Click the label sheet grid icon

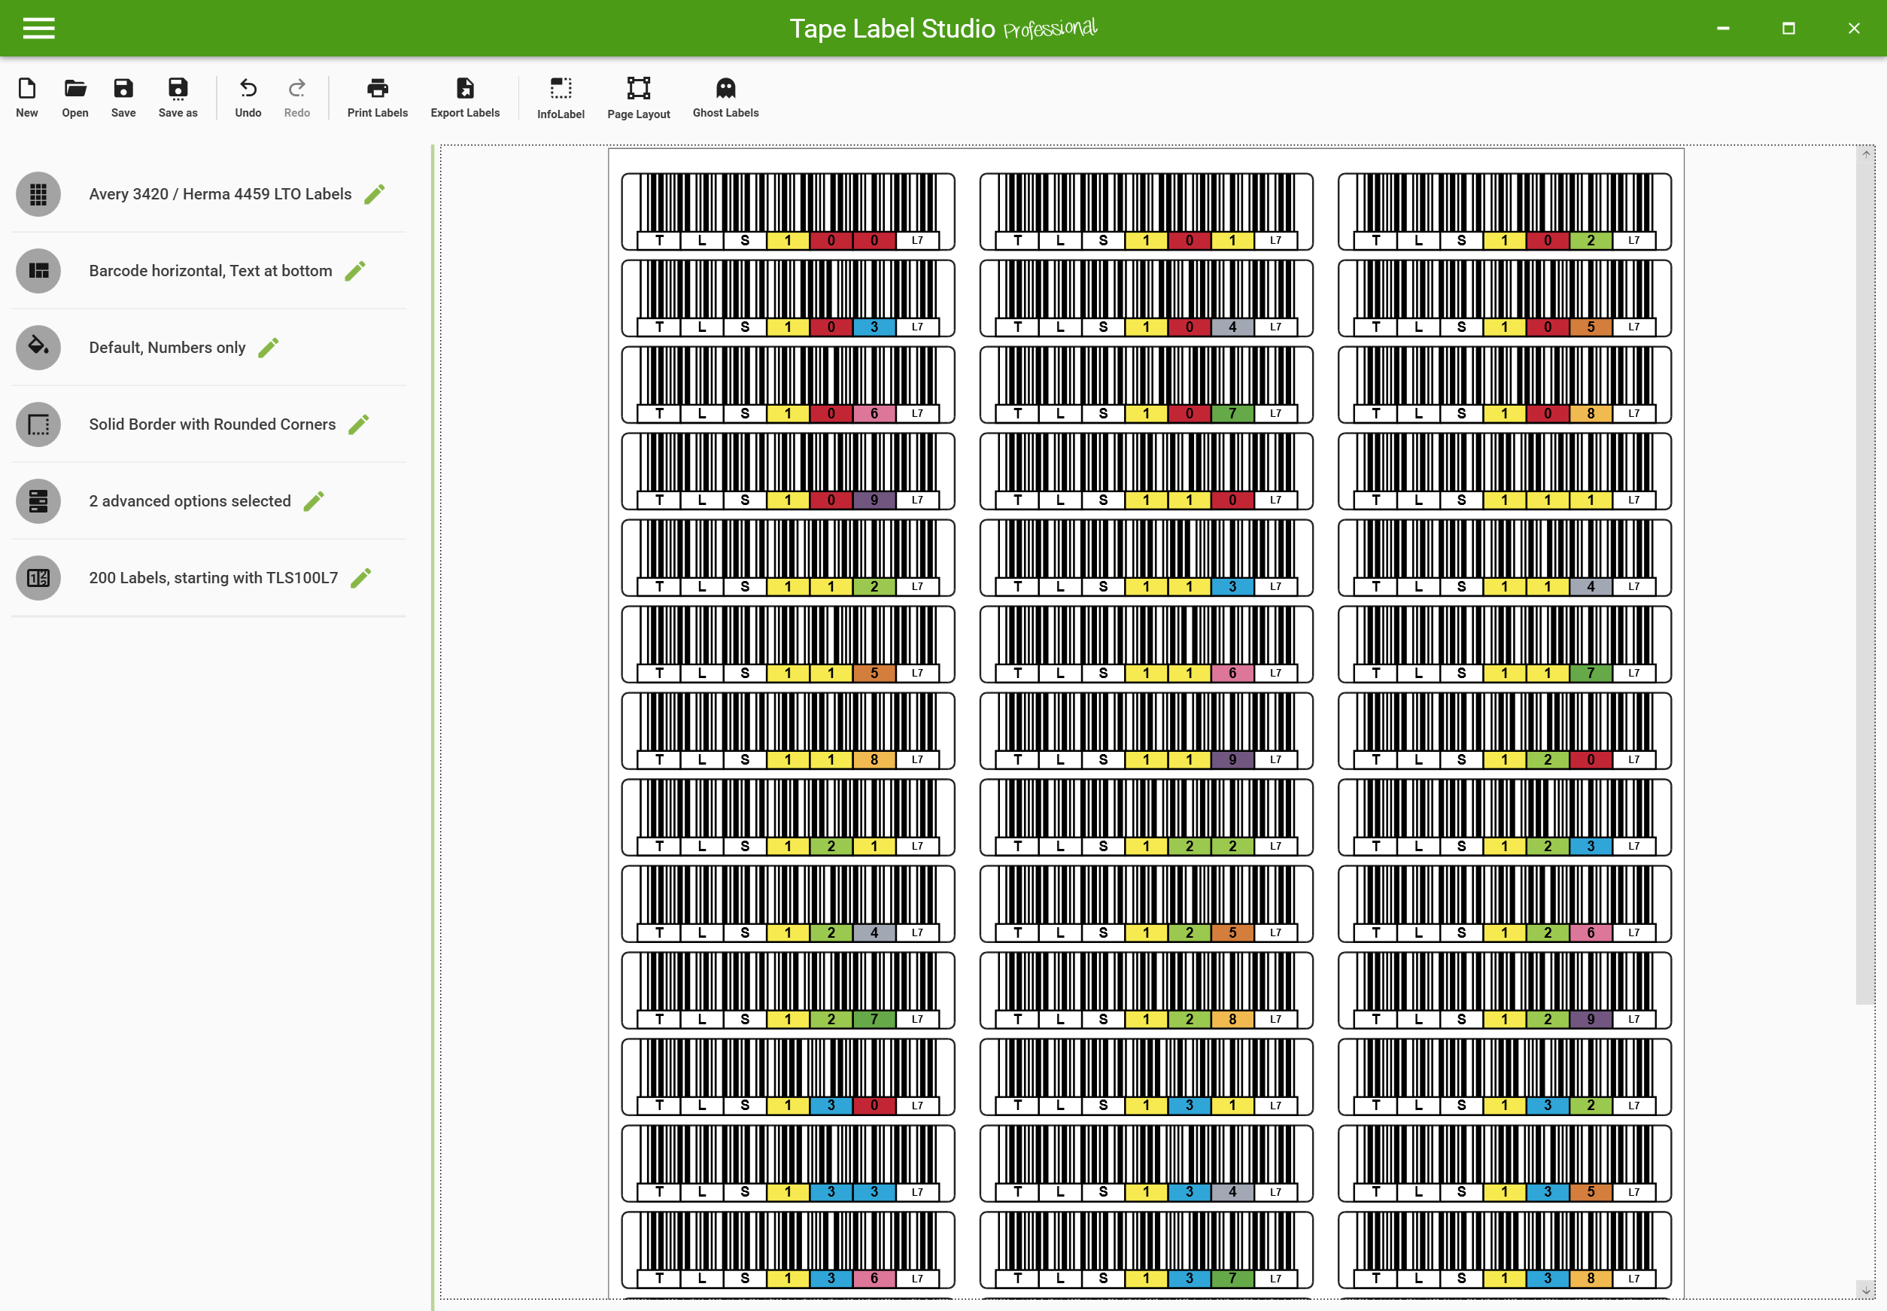[38, 195]
